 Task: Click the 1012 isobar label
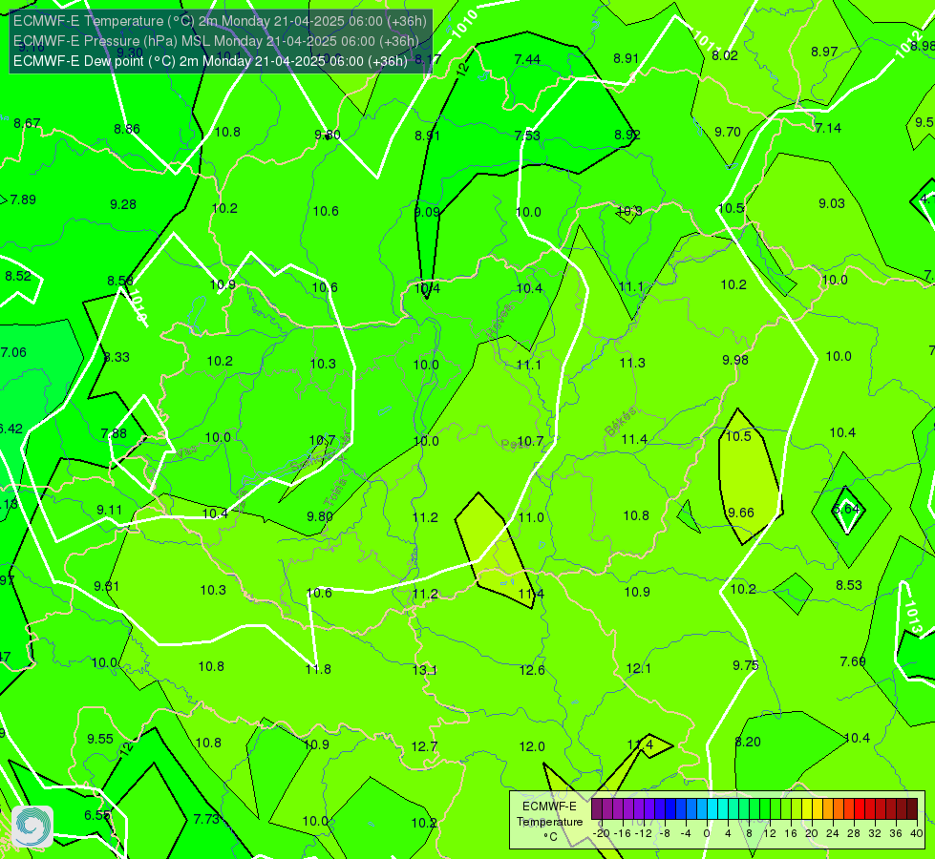click(x=908, y=45)
